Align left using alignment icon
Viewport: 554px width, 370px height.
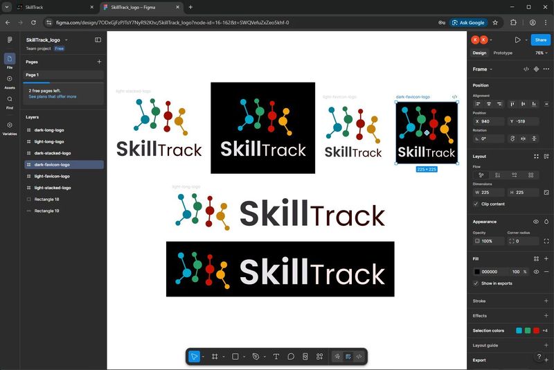(478, 104)
